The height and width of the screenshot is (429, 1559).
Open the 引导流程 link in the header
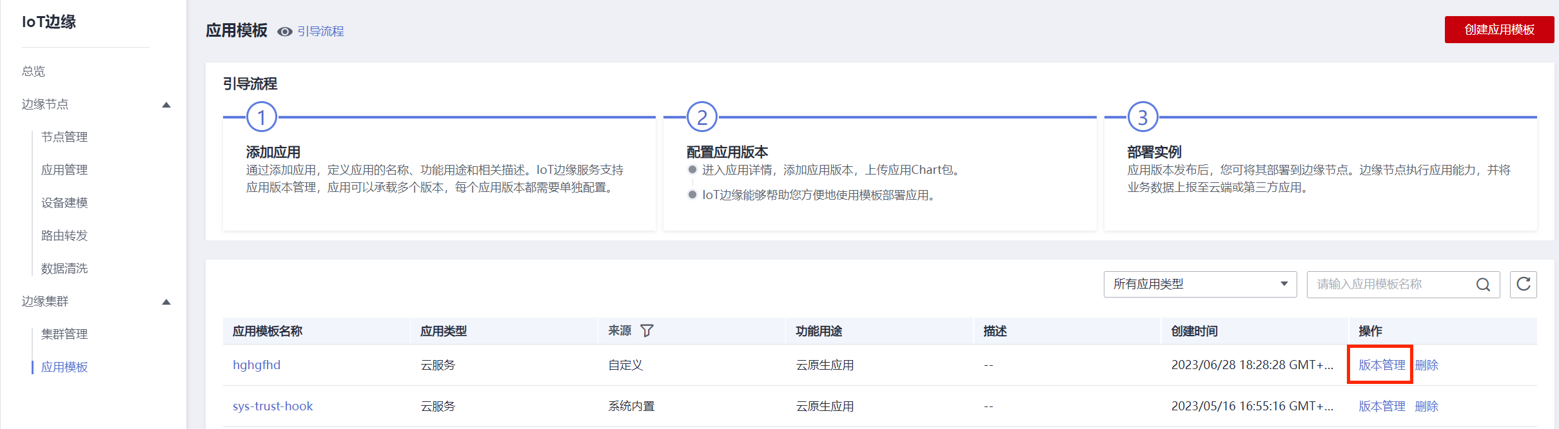[320, 32]
